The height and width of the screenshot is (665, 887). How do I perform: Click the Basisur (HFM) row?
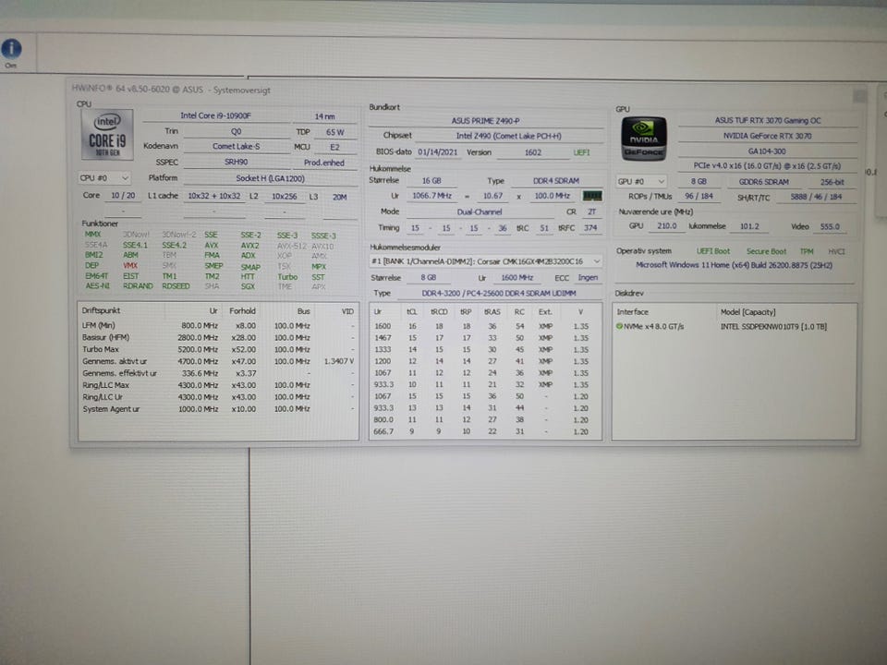point(218,338)
